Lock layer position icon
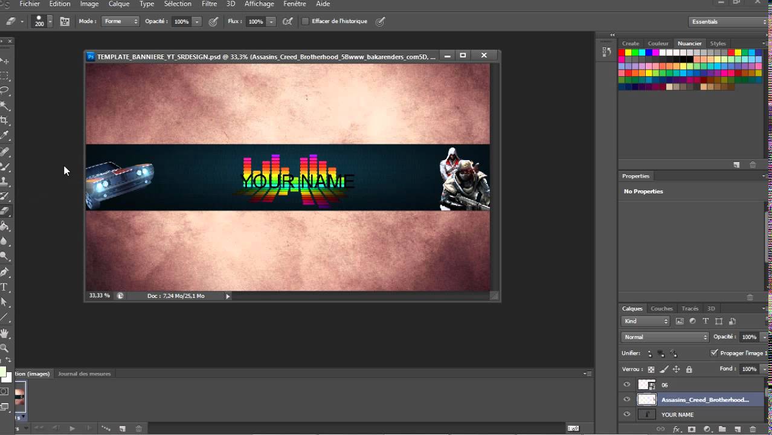This screenshot has height=435, width=772. (x=676, y=369)
